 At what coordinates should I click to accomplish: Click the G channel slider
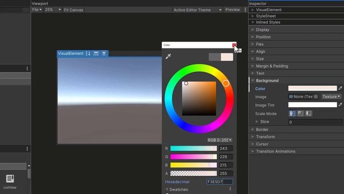[193, 157]
